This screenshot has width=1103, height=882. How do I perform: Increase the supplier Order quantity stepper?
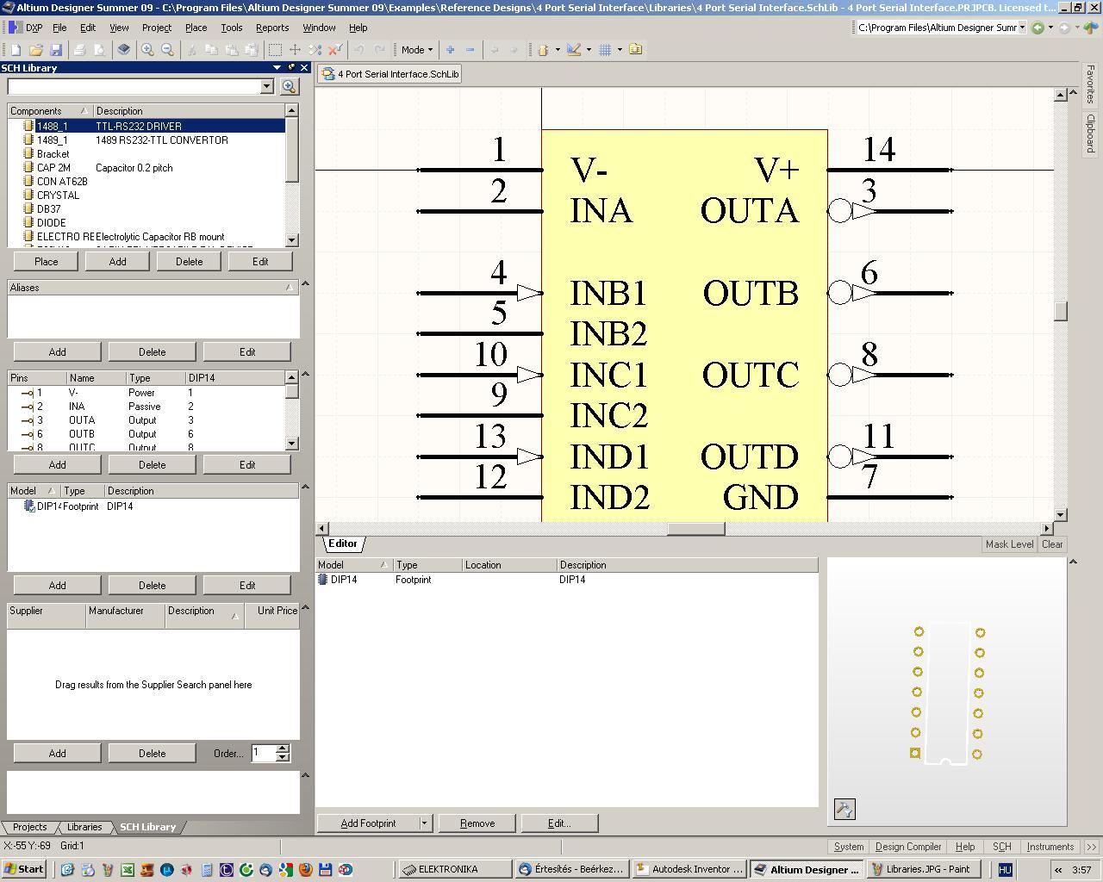pyautogui.click(x=283, y=748)
